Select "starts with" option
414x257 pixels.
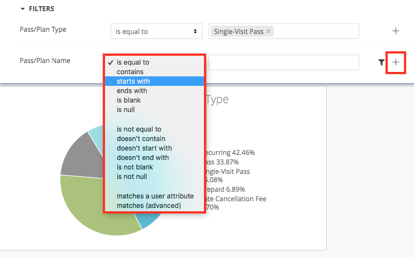(x=133, y=81)
